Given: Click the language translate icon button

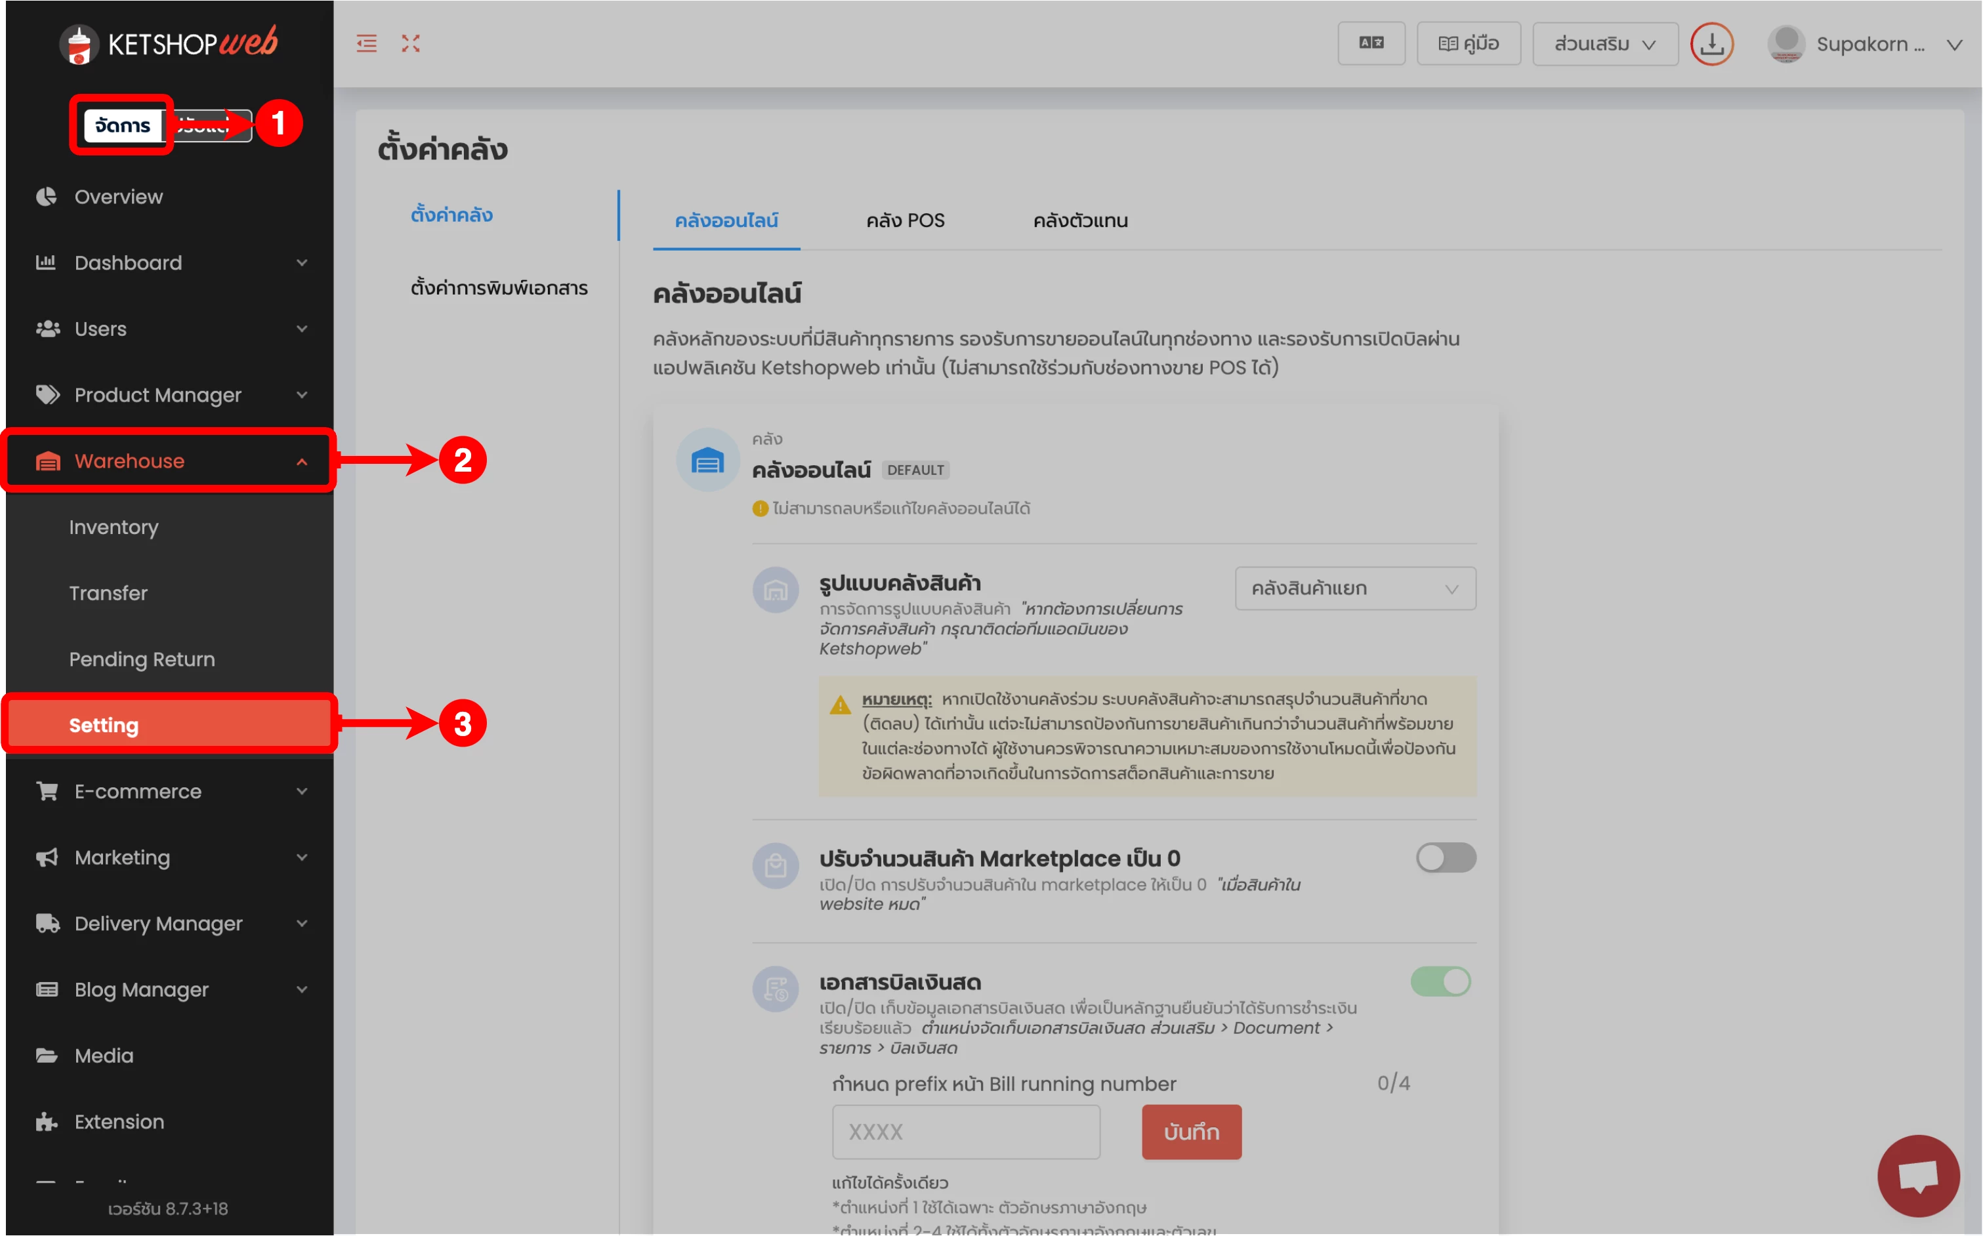Looking at the screenshot, I should point(1371,43).
